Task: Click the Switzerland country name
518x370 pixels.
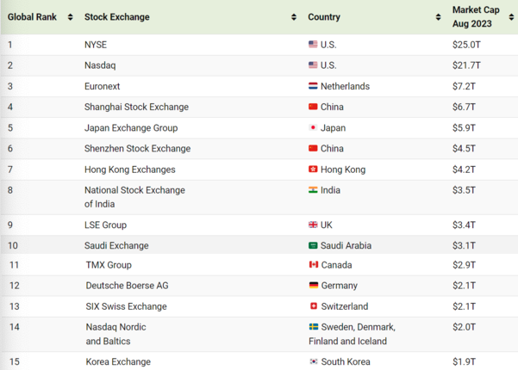Action: click(345, 306)
